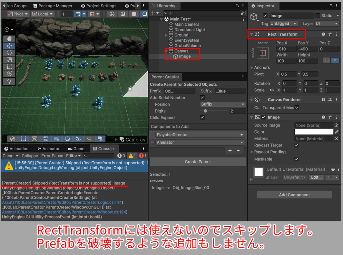Toggle Maskable checkbox

(x=297, y=159)
